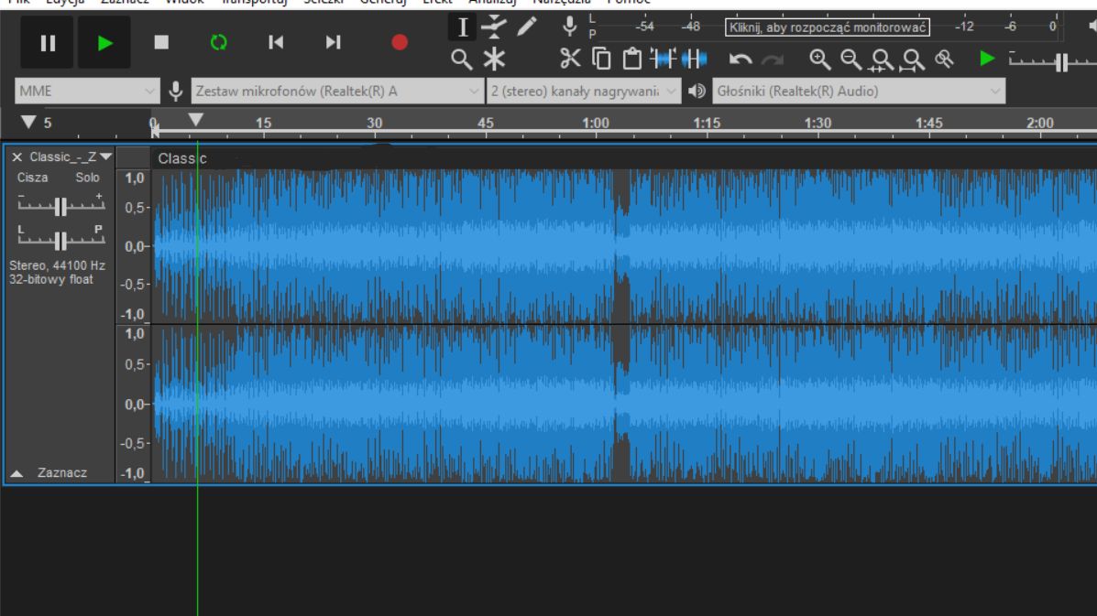Select the Draw pencil tool

526,27
